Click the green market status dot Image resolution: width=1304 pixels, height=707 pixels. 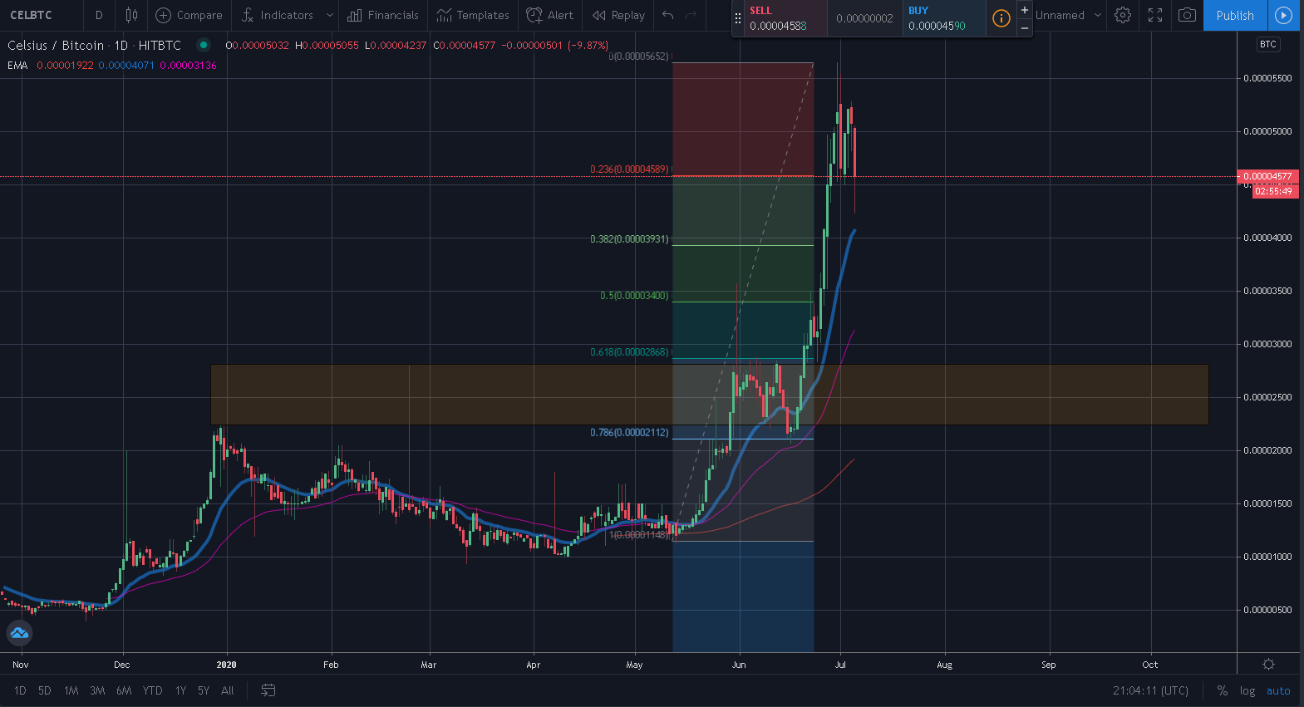(204, 45)
